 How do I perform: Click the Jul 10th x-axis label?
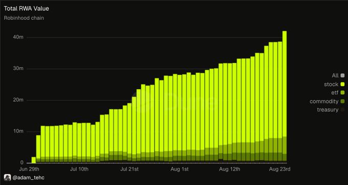click(79, 169)
